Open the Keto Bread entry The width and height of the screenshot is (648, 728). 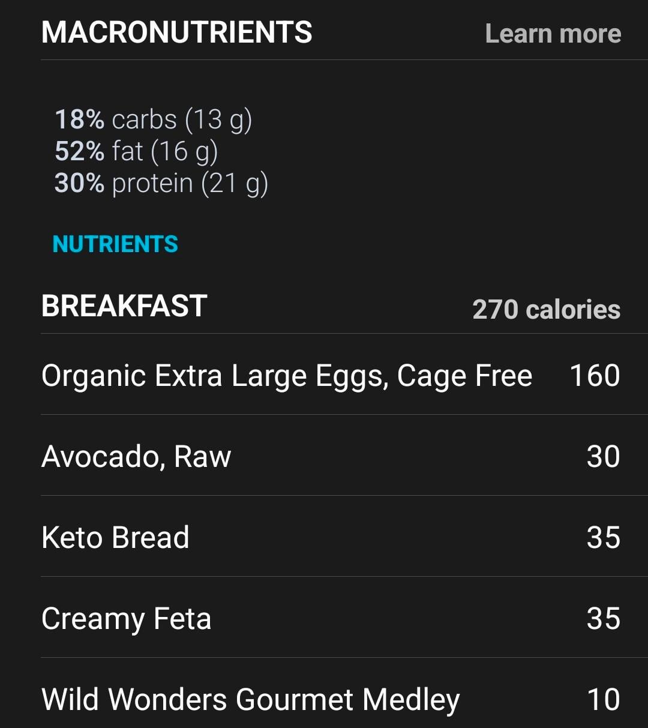[115, 538]
